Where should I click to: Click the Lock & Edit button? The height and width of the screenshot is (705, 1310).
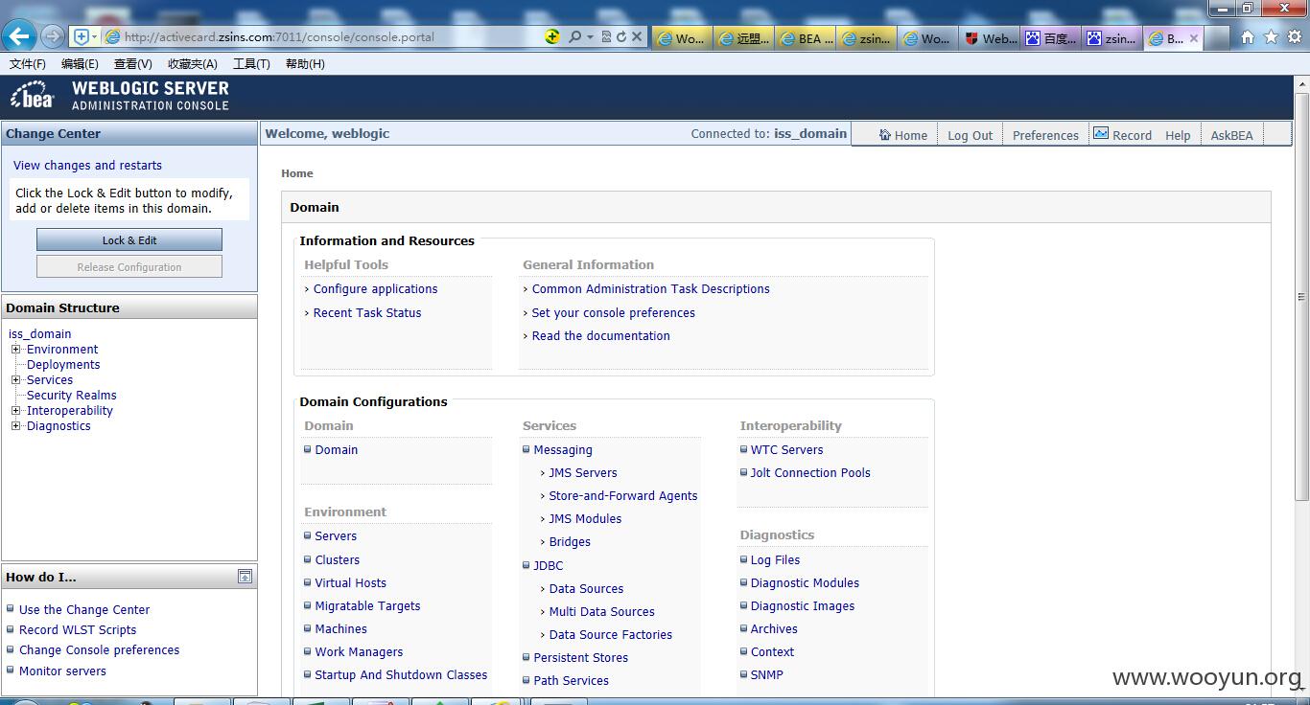tap(129, 239)
